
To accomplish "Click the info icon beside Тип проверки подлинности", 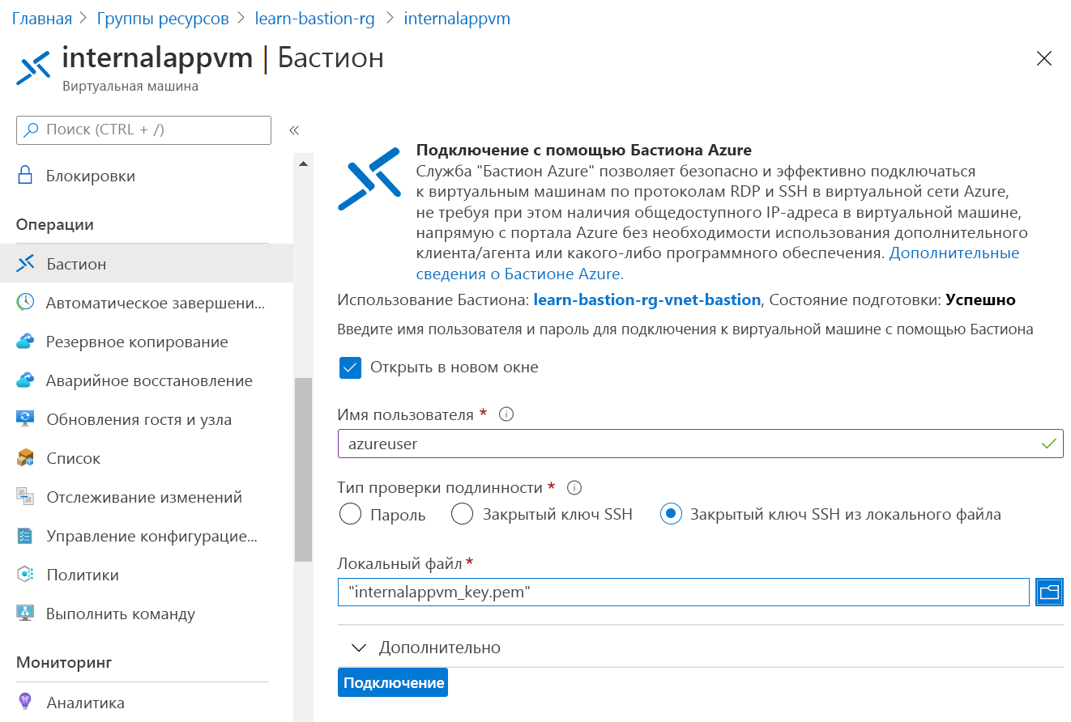I will (x=575, y=488).
